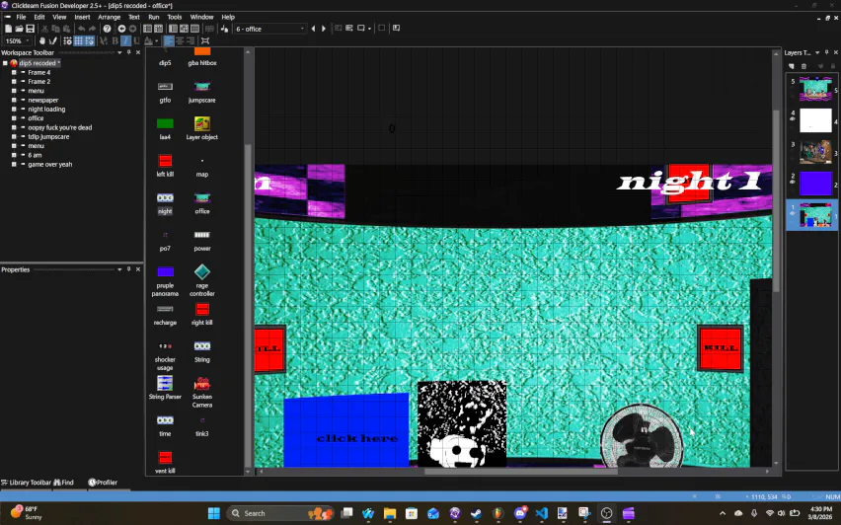
Task: Open the text color dropdown arrow
Action: point(156,41)
